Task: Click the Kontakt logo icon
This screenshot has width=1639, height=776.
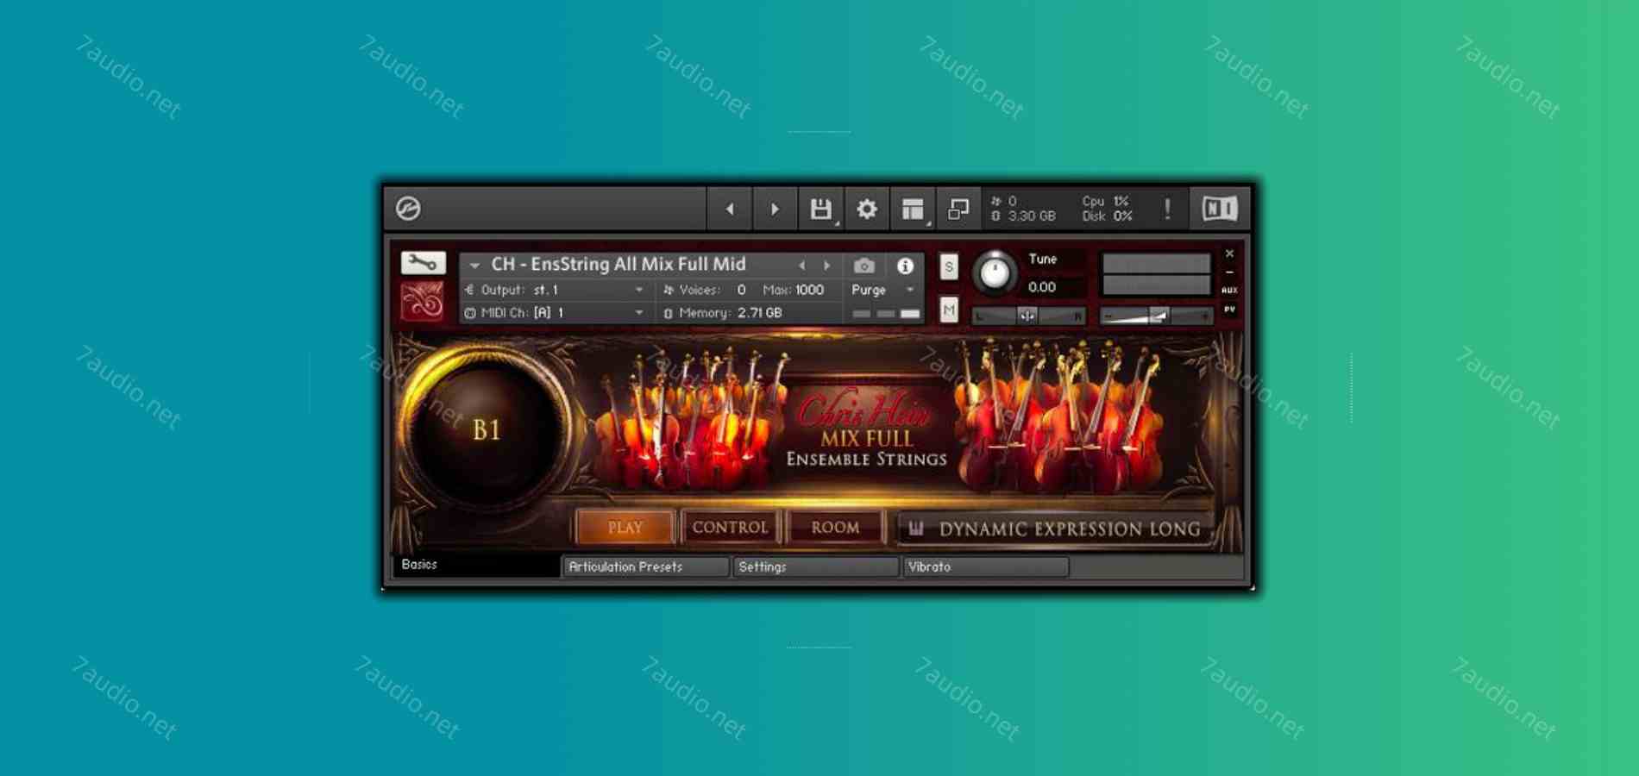Action: coord(408,209)
